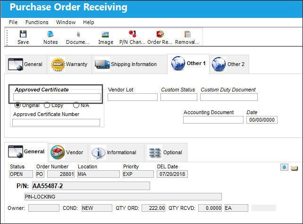The width and height of the screenshot is (303, 224).
Task: Select the Original radio button
Action: coord(17,105)
